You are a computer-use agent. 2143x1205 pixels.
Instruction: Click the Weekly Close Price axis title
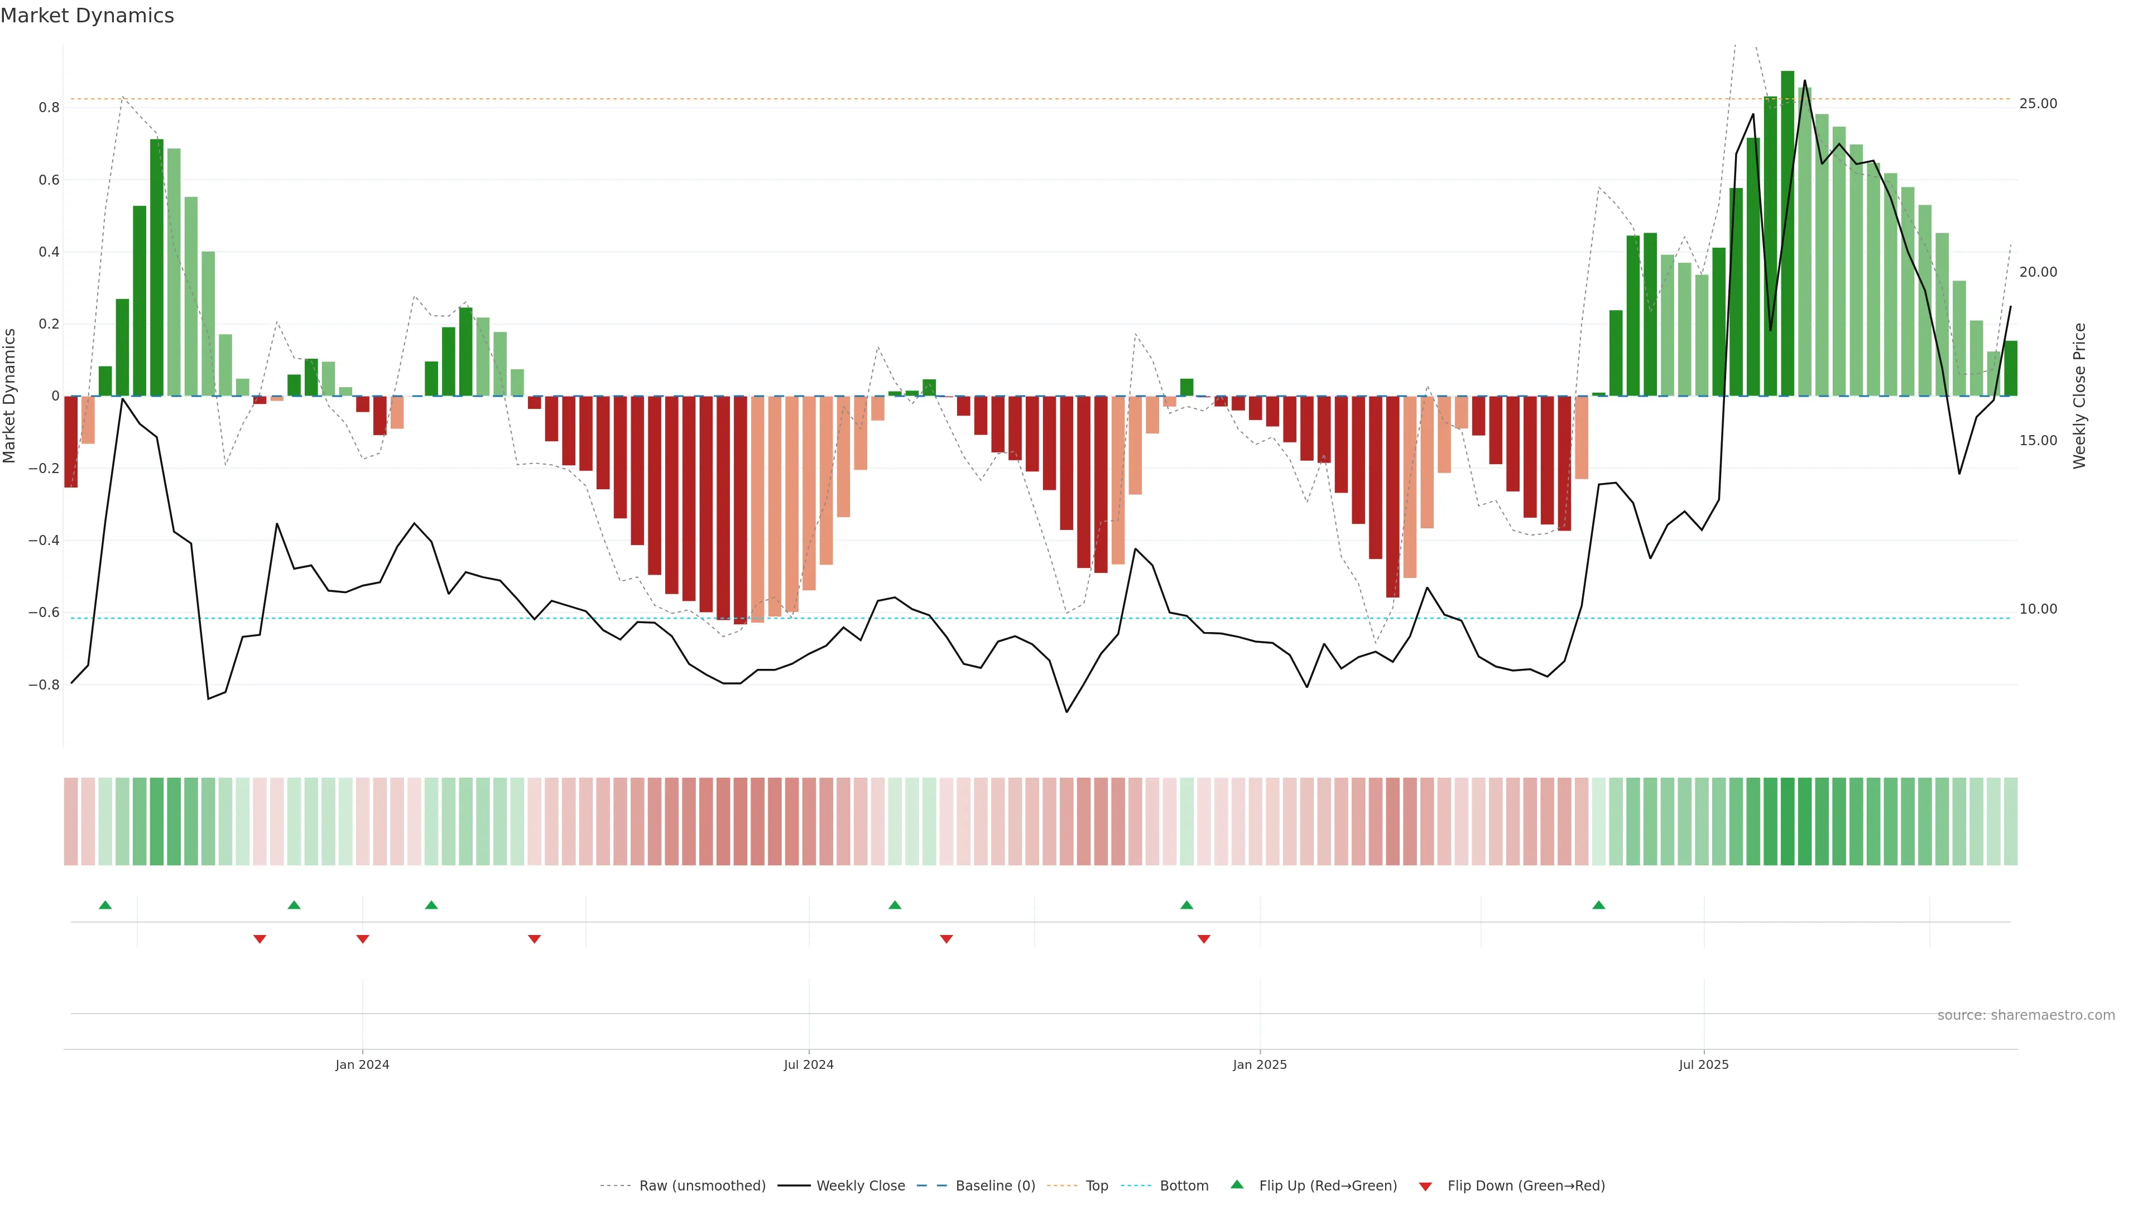click(x=2080, y=396)
